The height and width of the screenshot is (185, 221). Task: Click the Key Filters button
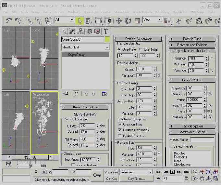[136, 178]
